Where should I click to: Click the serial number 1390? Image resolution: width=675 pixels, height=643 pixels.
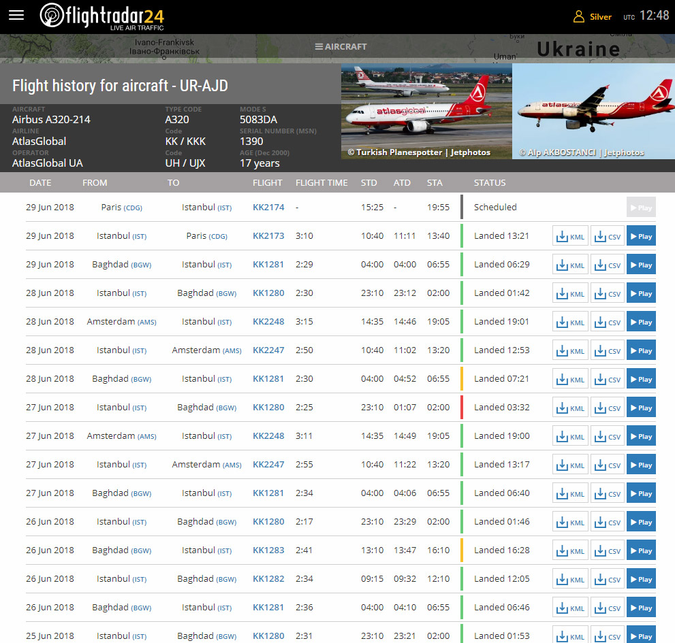point(251,142)
